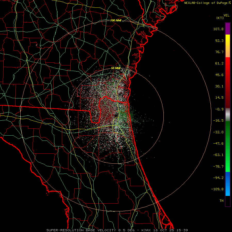
Task: Click the -0.9 legend value
Action: click(x=219, y=109)
